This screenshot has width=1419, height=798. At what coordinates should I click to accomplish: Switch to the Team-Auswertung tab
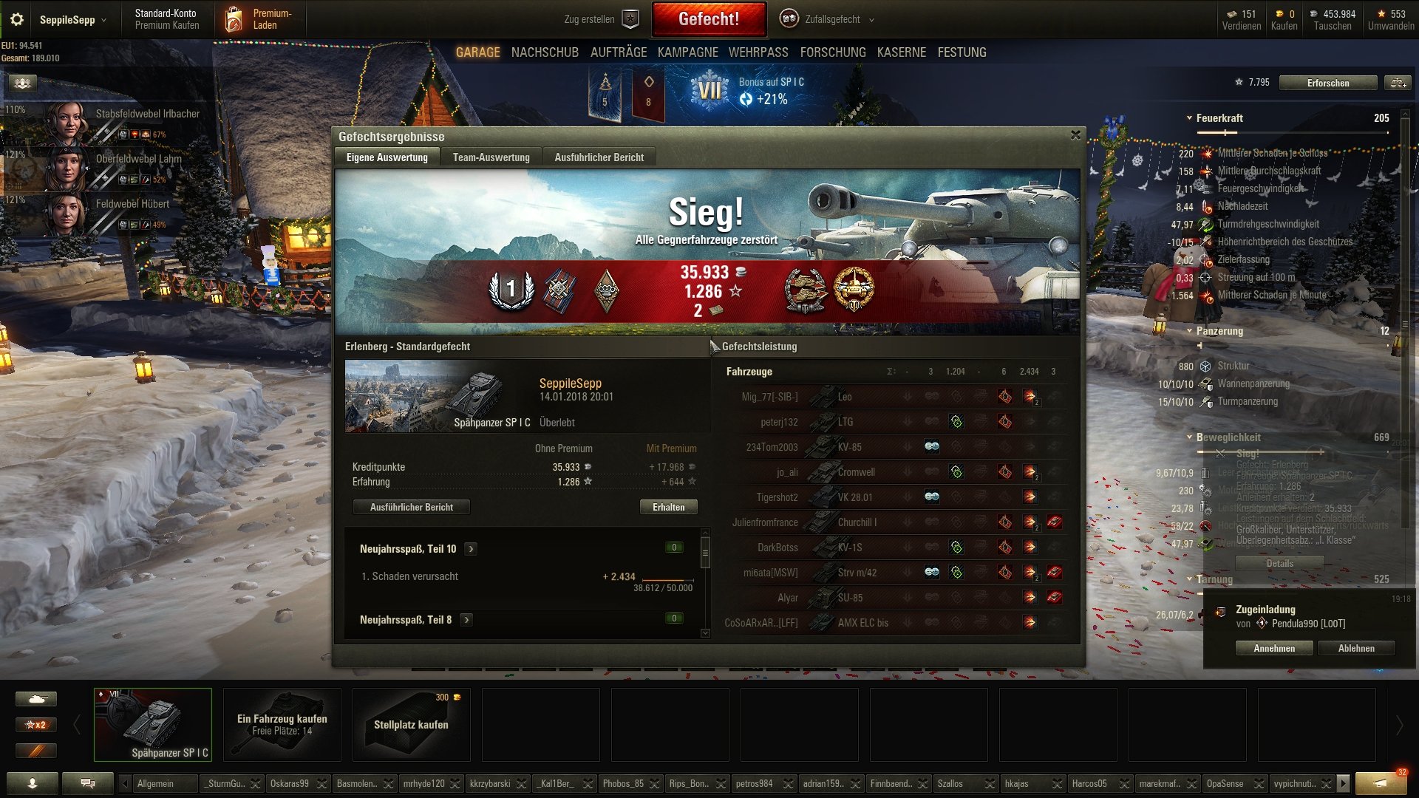point(491,157)
